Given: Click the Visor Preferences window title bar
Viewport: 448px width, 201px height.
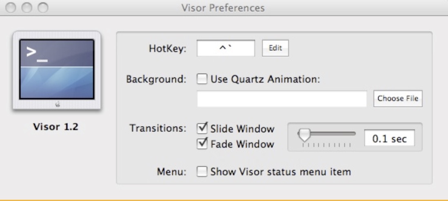Looking at the screenshot, I should 224,8.
